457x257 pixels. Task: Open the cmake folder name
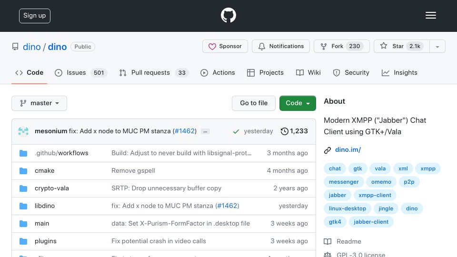[x=44, y=170]
